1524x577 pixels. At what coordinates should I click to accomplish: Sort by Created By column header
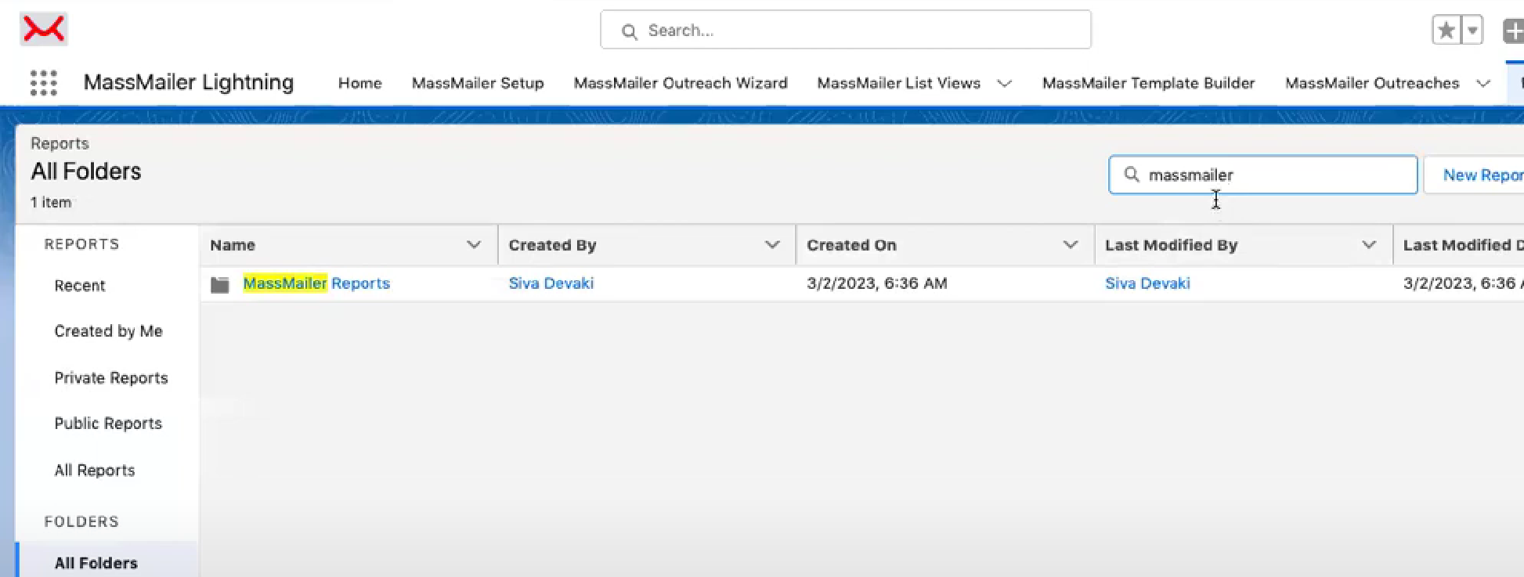553,245
